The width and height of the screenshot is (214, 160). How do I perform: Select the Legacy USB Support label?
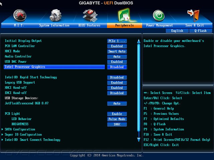pyautogui.click(x=20, y=82)
